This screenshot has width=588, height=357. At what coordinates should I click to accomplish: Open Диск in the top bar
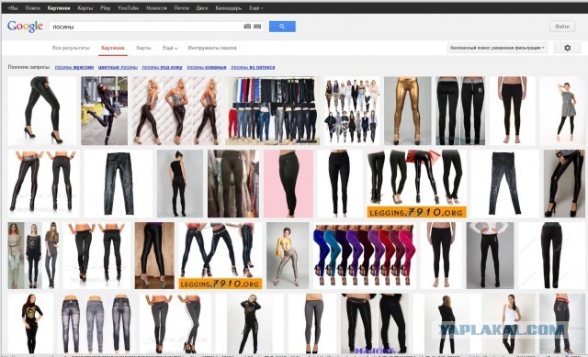coord(202,8)
